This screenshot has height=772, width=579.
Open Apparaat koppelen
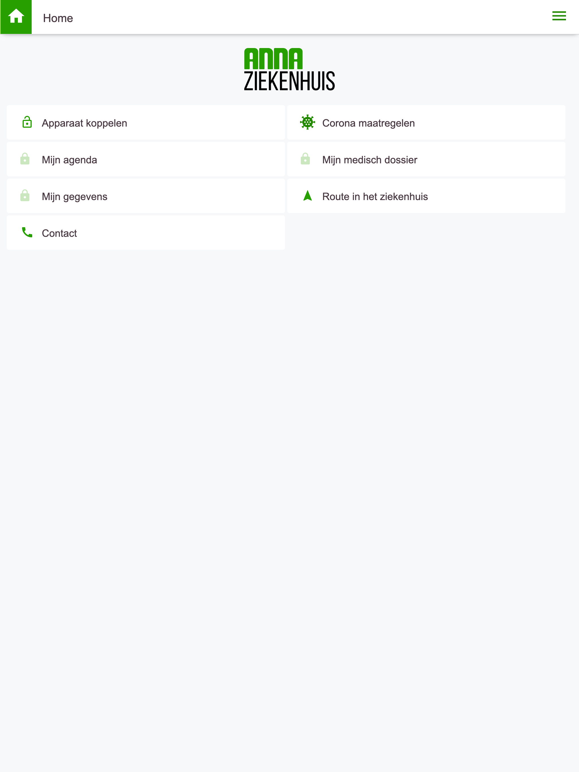(146, 123)
